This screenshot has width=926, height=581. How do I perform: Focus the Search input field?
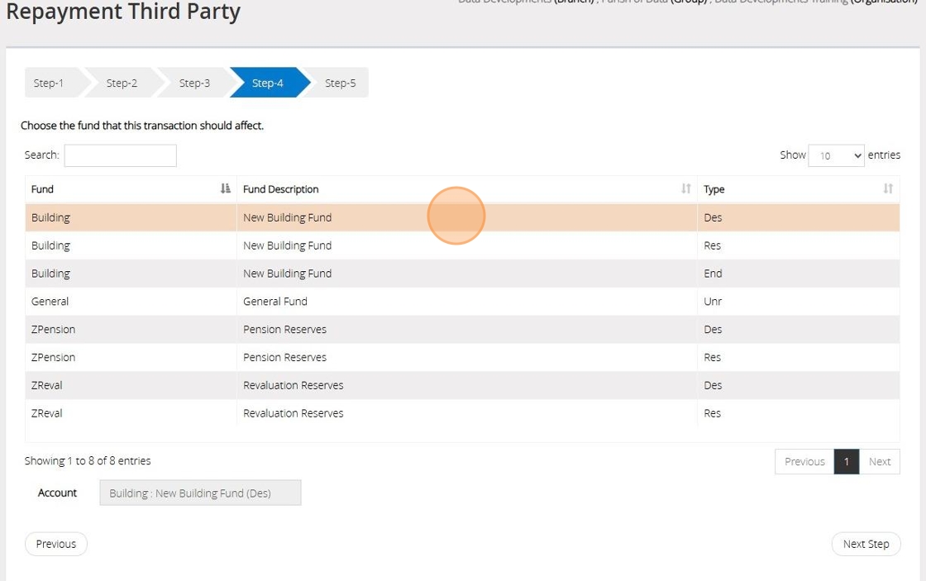click(x=121, y=155)
